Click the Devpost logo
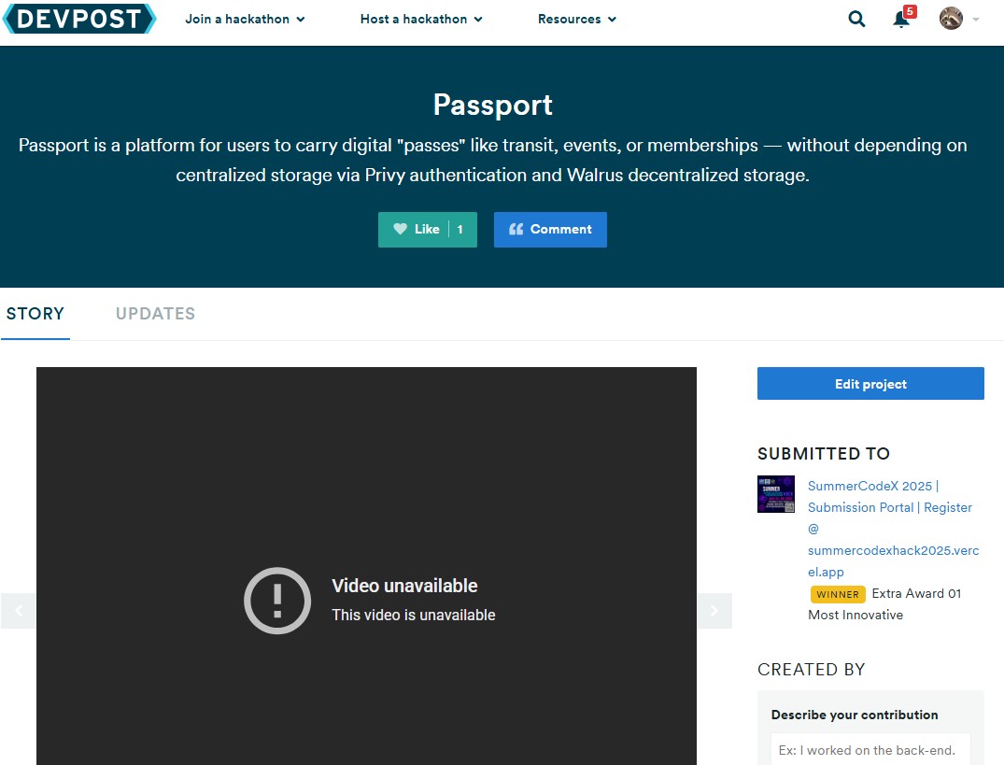This screenshot has height=765, width=1004. [x=79, y=19]
